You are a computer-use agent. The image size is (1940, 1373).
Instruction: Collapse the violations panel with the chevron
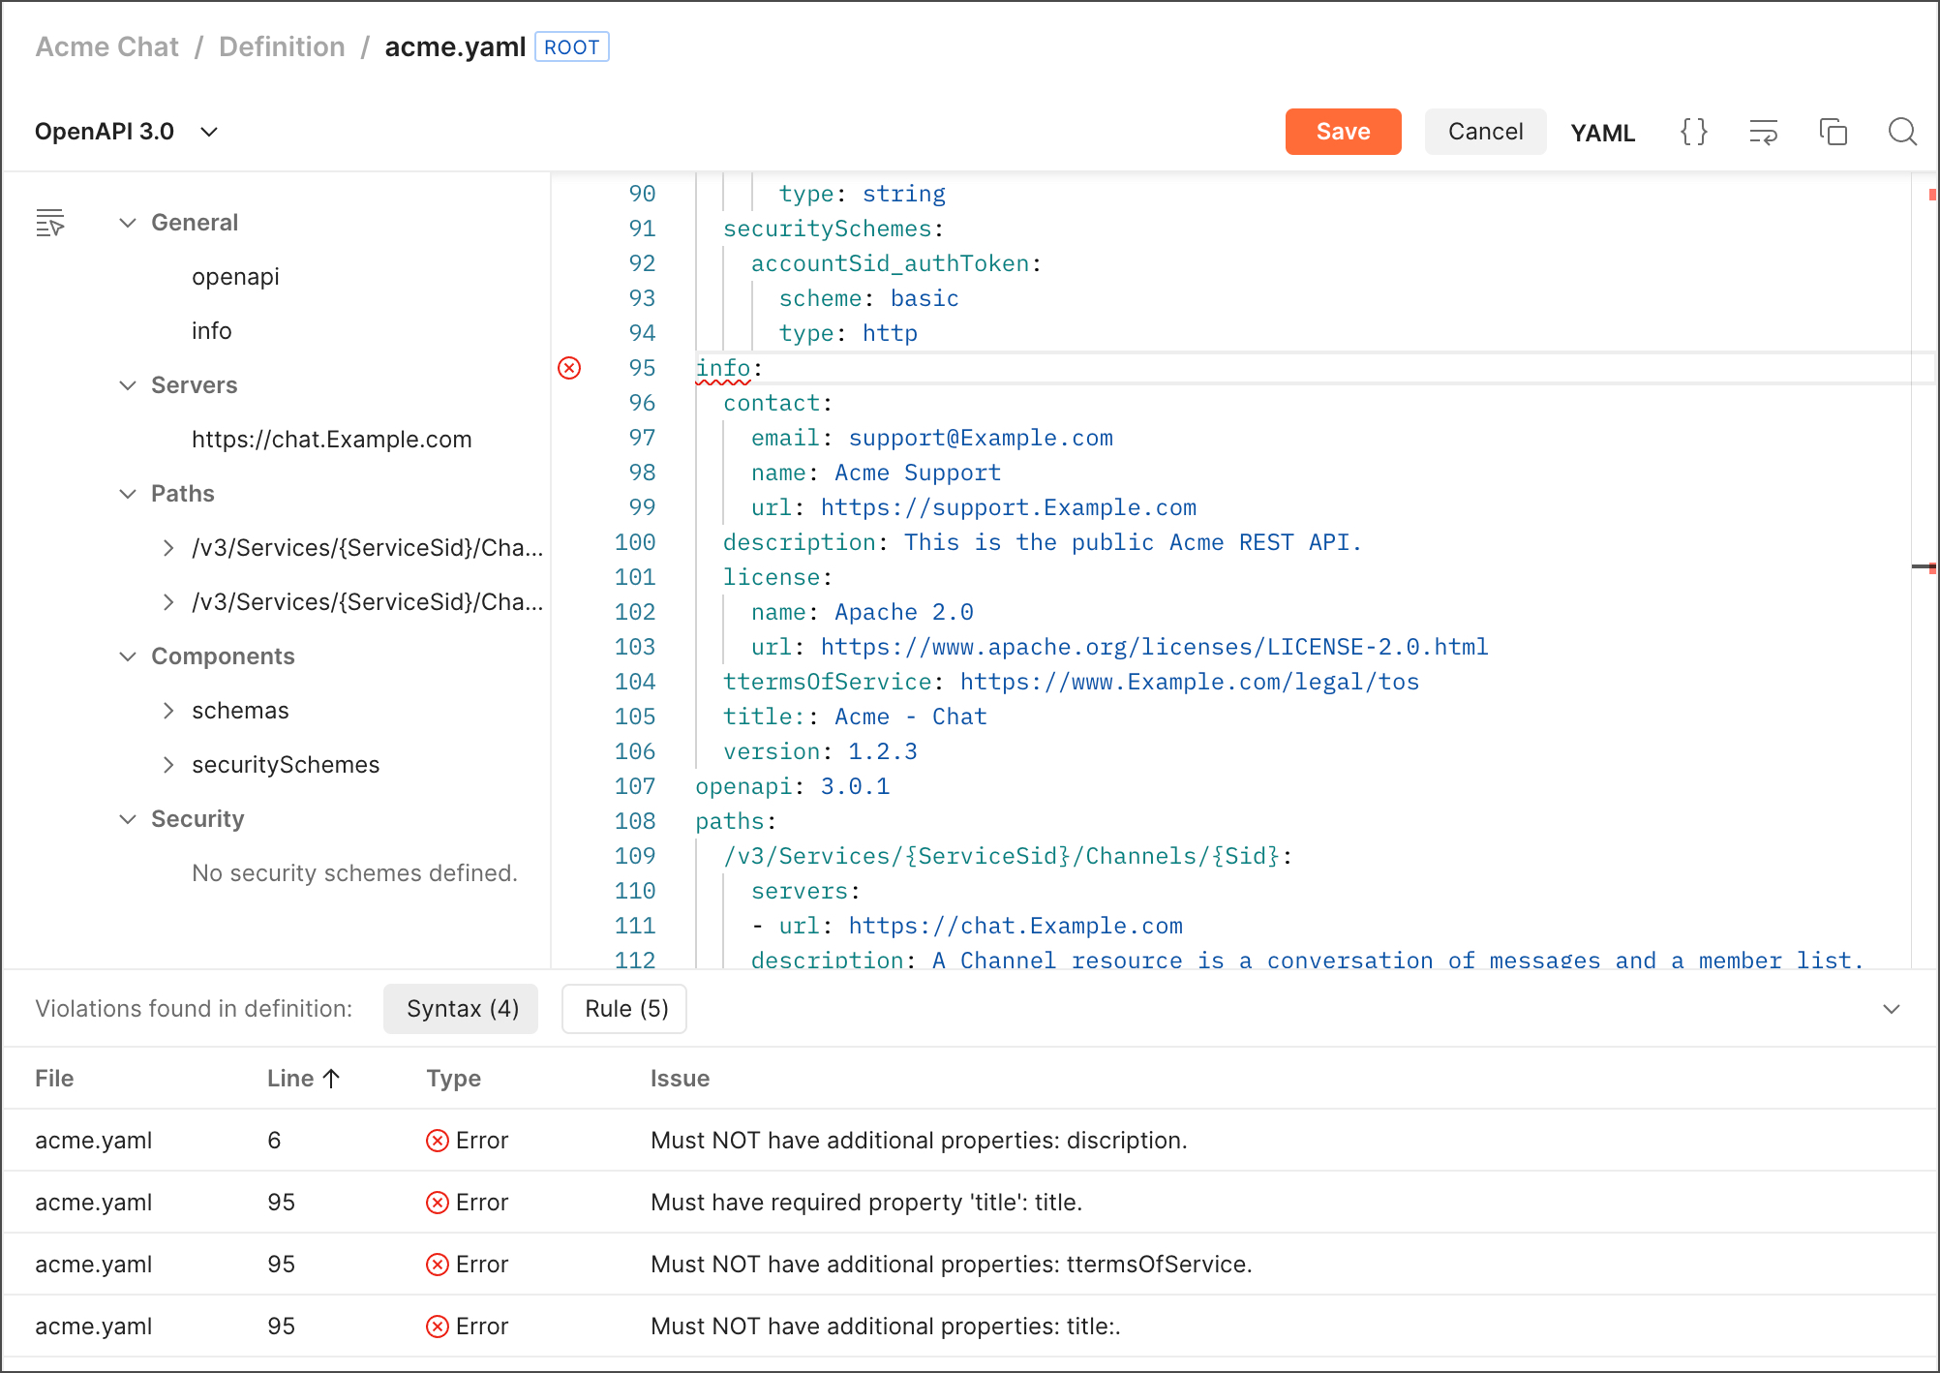[1892, 1008]
